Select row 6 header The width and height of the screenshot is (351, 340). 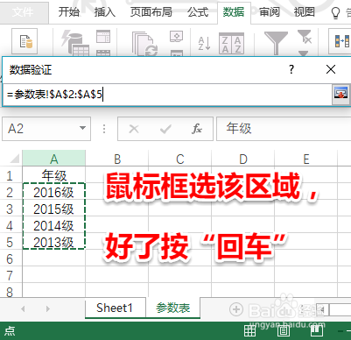11,259
